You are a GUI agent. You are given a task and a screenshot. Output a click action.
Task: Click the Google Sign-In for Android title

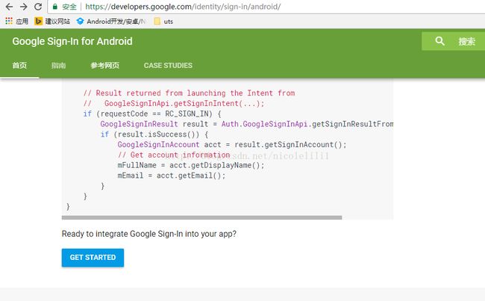click(72, 41)
